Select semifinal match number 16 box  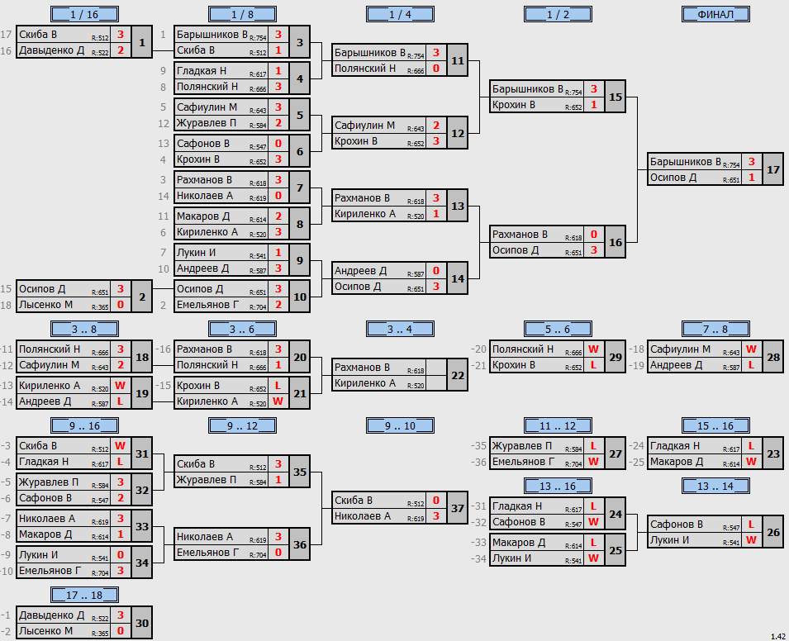(x=616, y=242)
